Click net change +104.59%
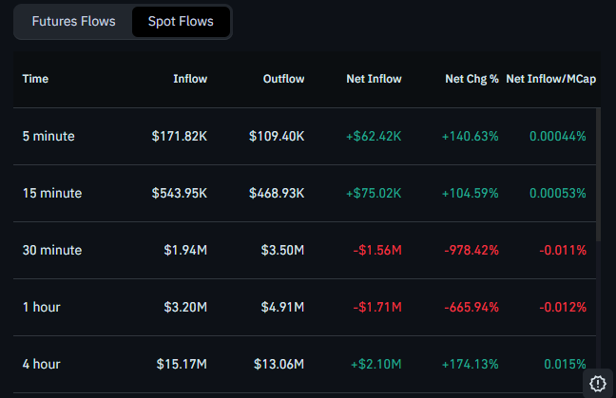The image size is (616, 398). coord(471,193)
